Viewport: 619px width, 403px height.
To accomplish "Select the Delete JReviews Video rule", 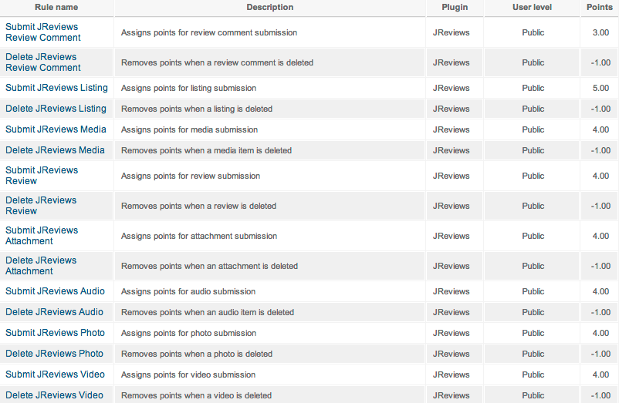I will pos(54,395).
